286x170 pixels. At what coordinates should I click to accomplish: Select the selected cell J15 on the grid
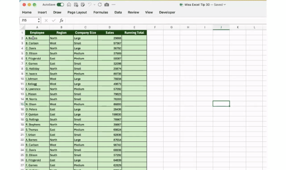221,104
